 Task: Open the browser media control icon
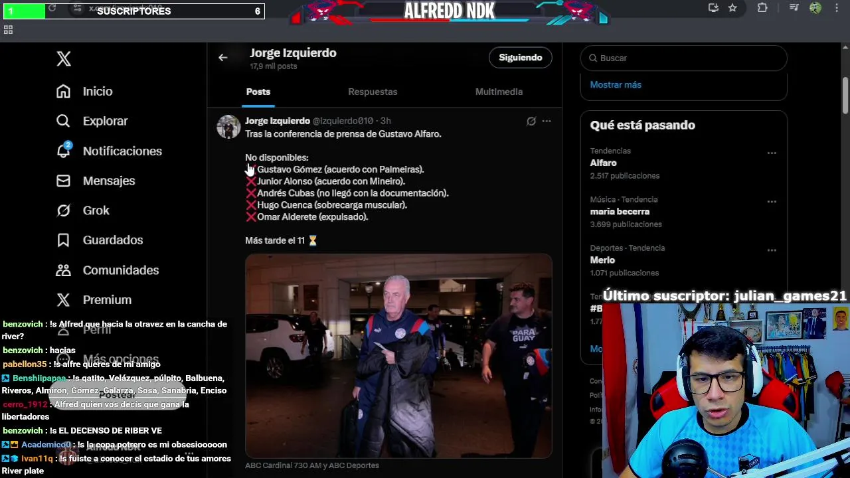[x=794, y=8]
